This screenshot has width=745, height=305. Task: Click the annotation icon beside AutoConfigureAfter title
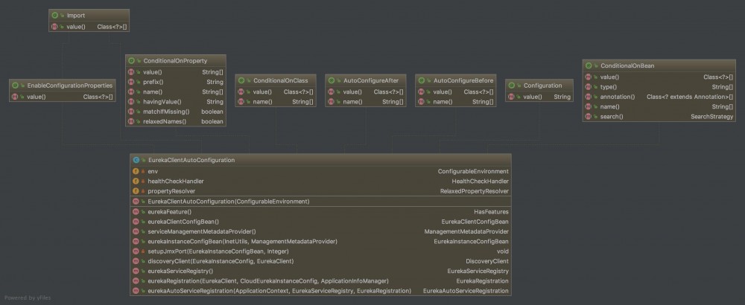[x=332, y=81]
